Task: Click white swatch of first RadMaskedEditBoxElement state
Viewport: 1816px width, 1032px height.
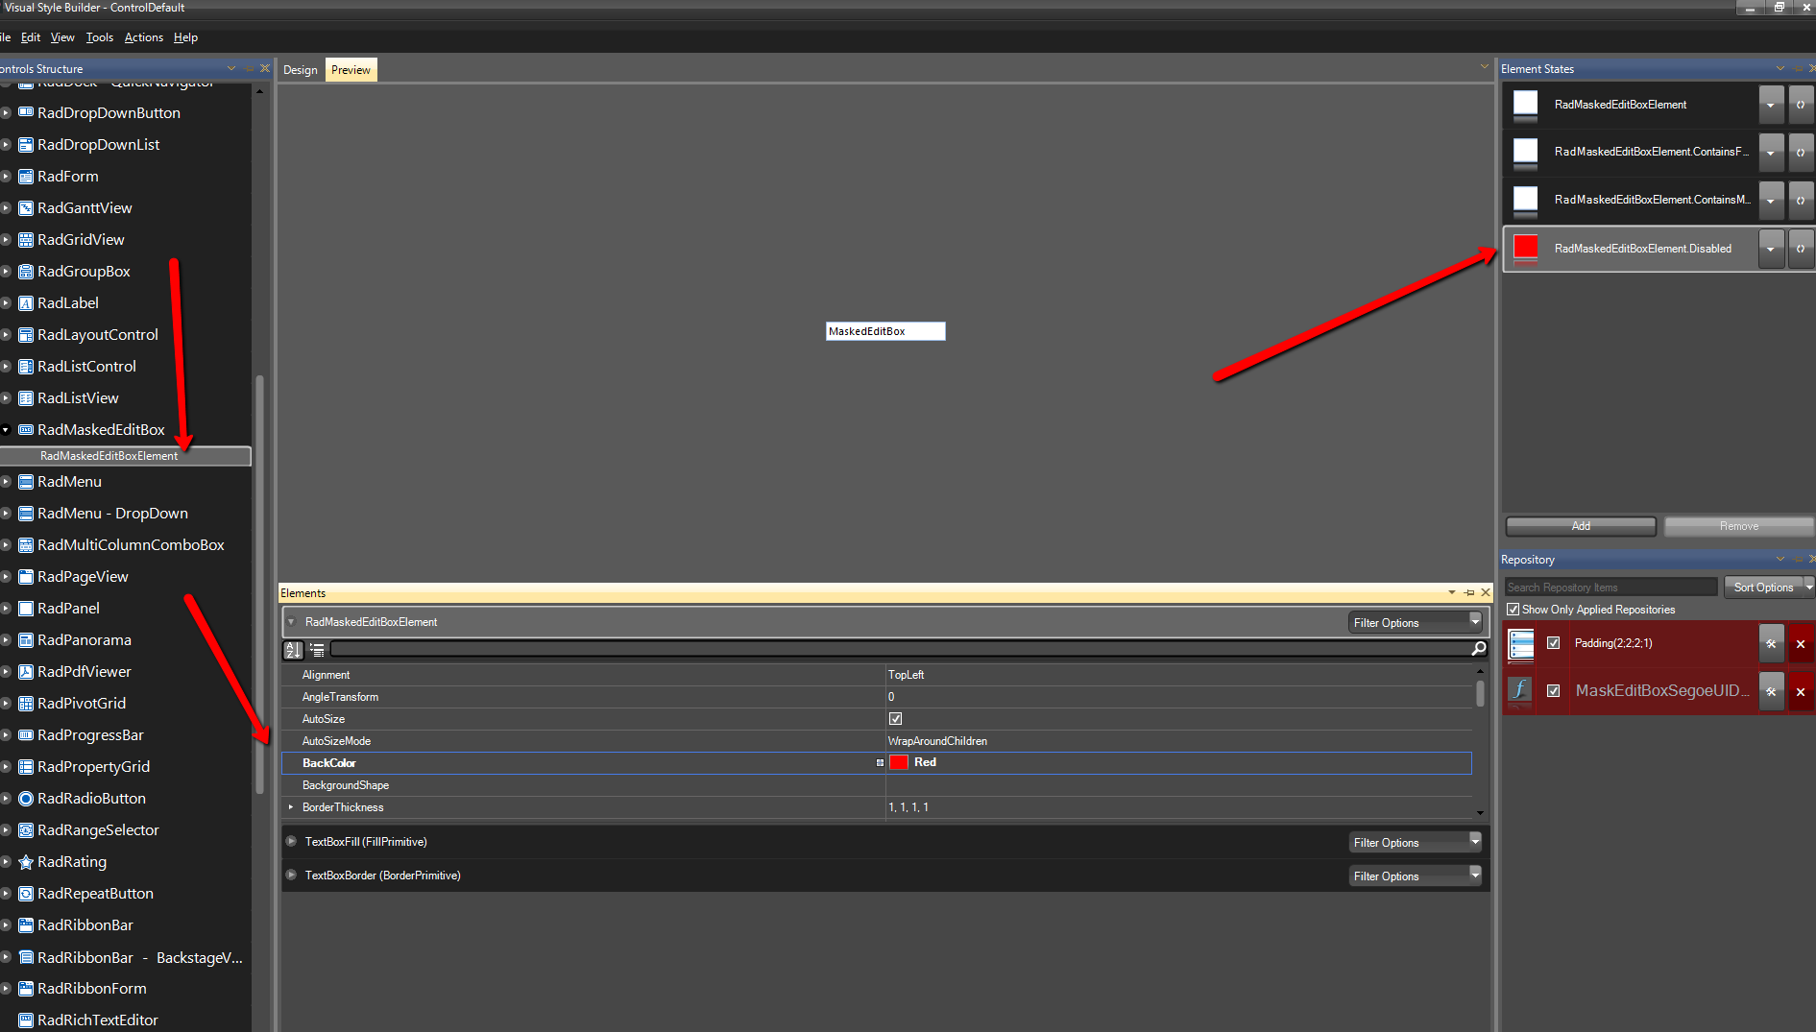Action: (1525, 104)
